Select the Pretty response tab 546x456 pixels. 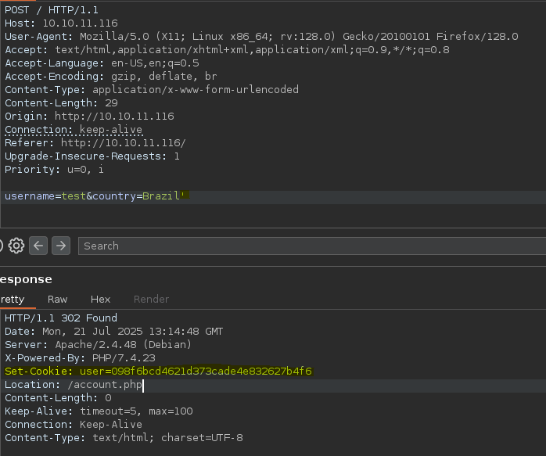(x=13, y=300)
